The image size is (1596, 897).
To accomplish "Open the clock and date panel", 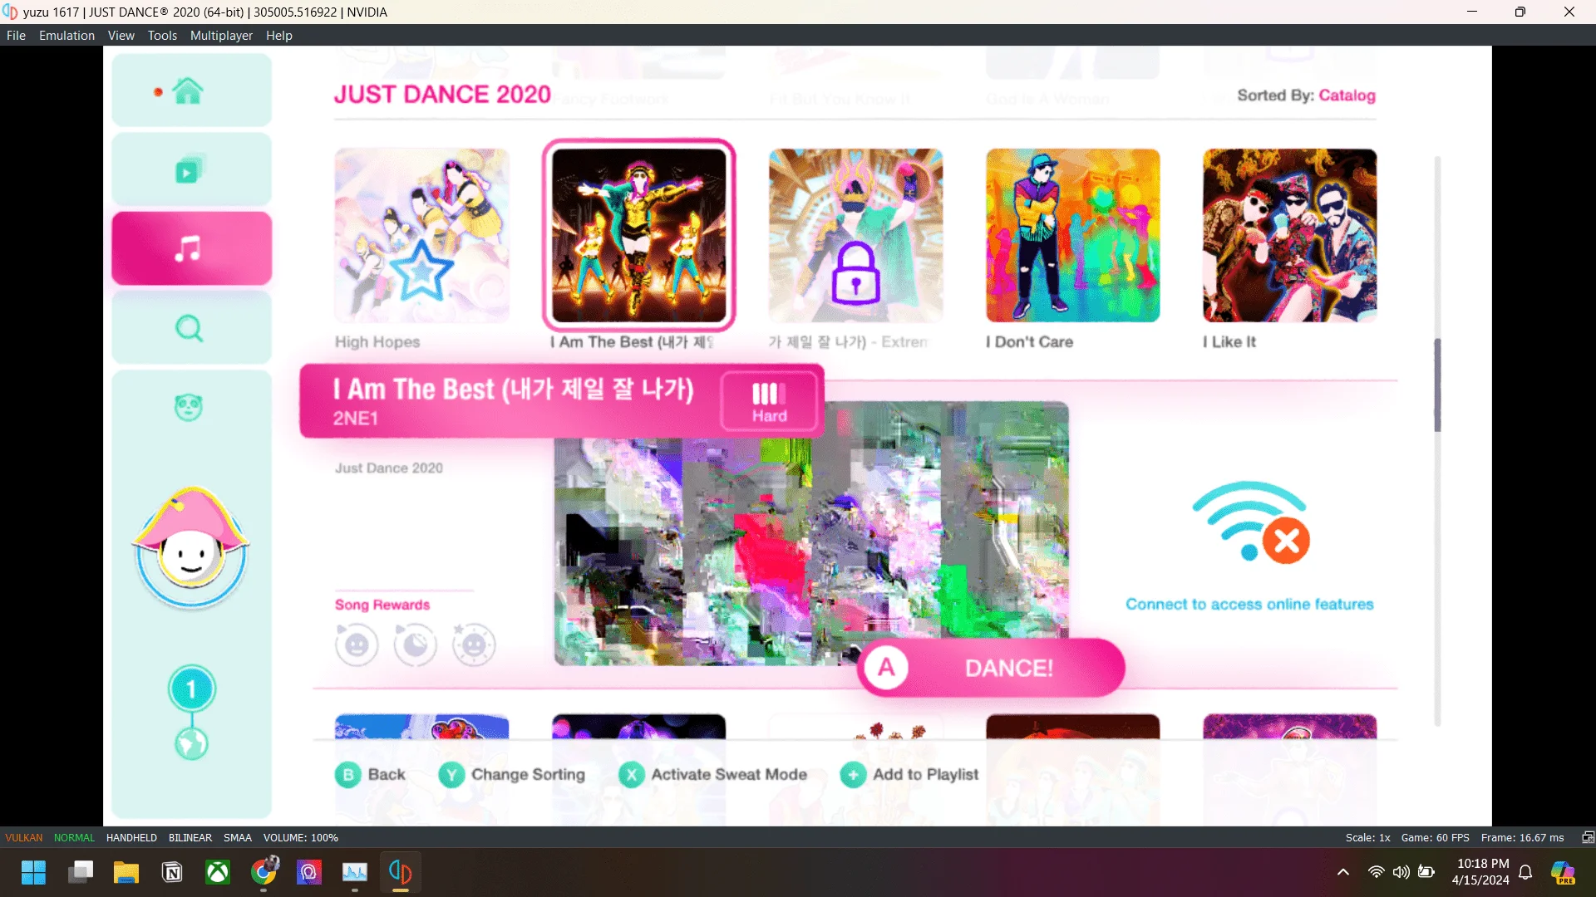I will (x=1480, y=872).
